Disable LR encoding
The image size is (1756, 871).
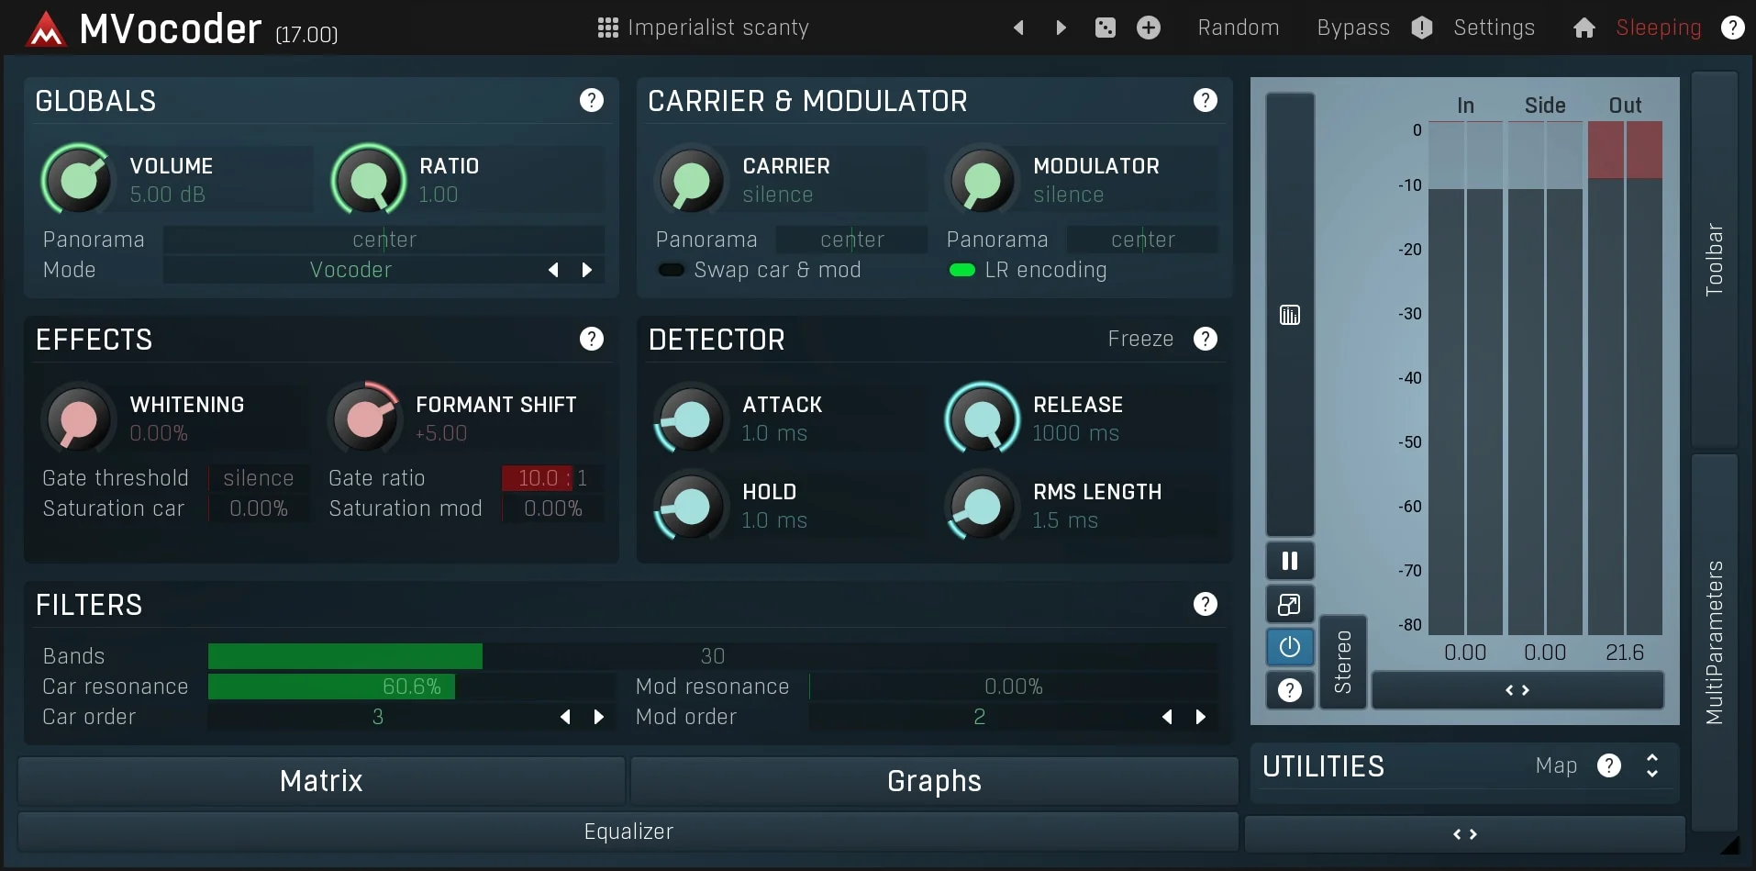click(x=961, y=269)
